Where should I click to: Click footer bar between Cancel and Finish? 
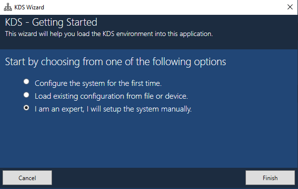tap(149, 178)
